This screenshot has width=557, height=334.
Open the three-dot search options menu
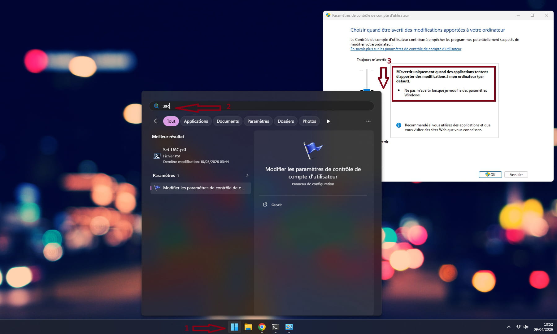click(x=368, y=121)
